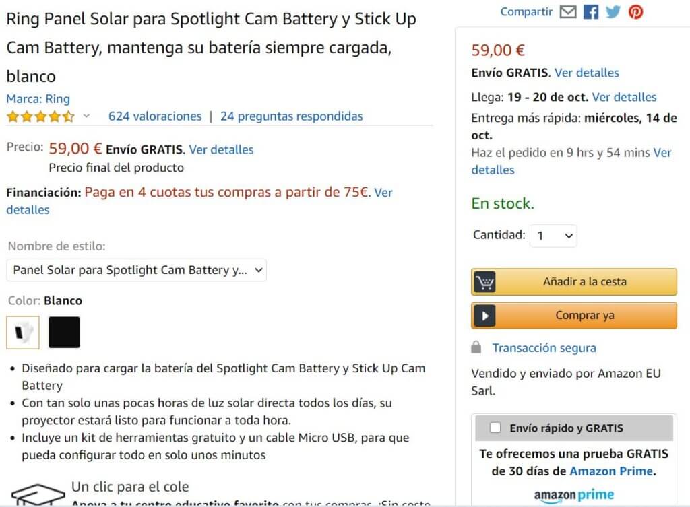This screenshot has height=507, width=690.
Task: Click the padlock secure transaction icon
Action: (476, 348)
